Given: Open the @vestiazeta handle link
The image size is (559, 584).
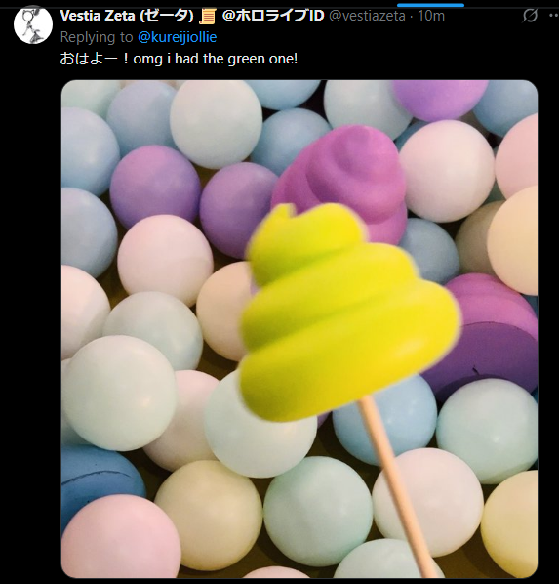Looking at the screenshot, I should (367, 16).
